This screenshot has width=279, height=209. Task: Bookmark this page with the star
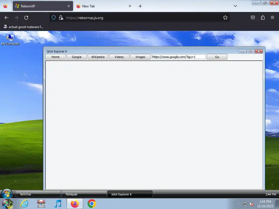coord(225,17)
